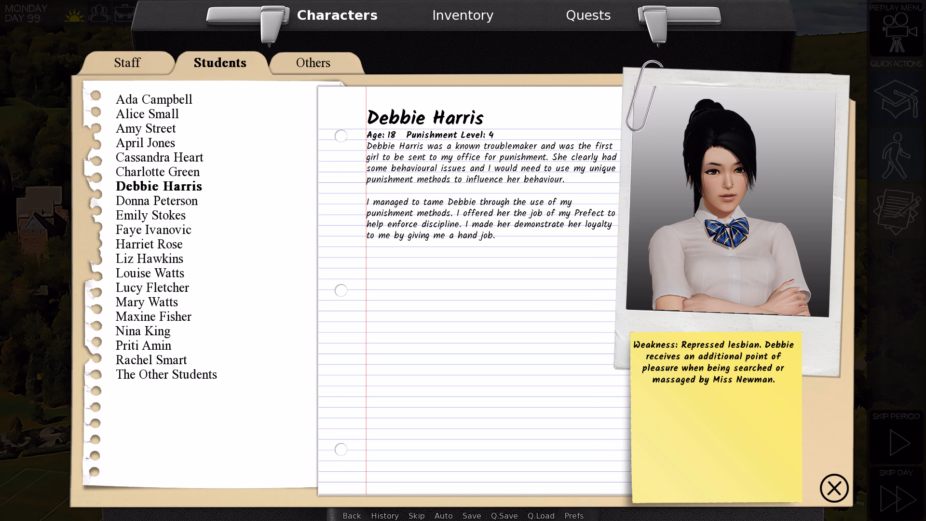Open the characters group icon near top left

tap(98, 13)
